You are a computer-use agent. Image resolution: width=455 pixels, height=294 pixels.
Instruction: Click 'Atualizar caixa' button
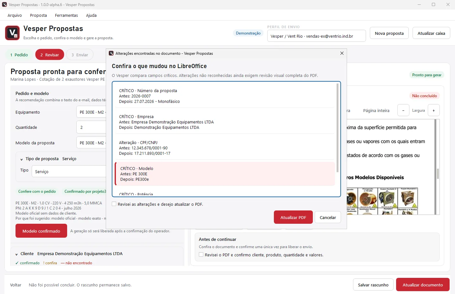pyautogui.click(x=431, y=33)
